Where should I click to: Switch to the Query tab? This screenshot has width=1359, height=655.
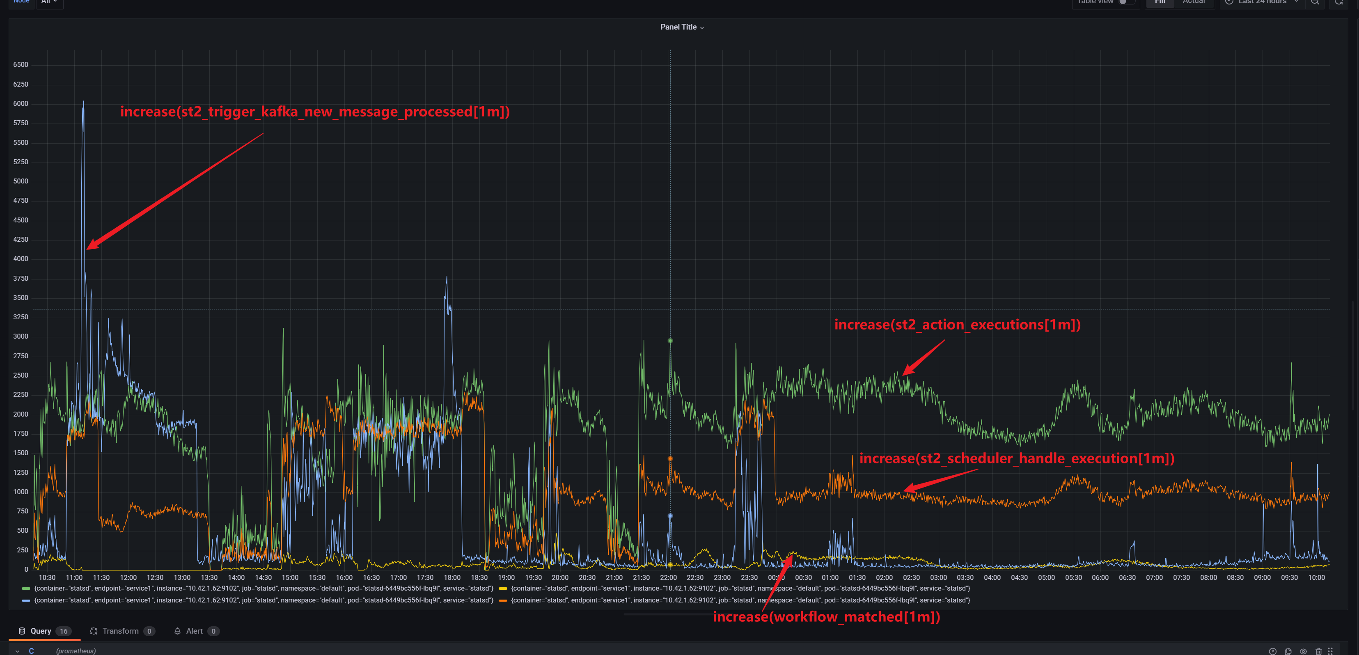pos(41,631)
